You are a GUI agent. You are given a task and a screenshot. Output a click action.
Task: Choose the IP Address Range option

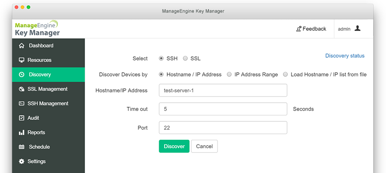[x=229, y=74]
